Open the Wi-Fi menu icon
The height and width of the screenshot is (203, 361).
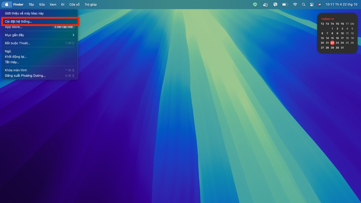pyautogui.click(x=295, y=5)
